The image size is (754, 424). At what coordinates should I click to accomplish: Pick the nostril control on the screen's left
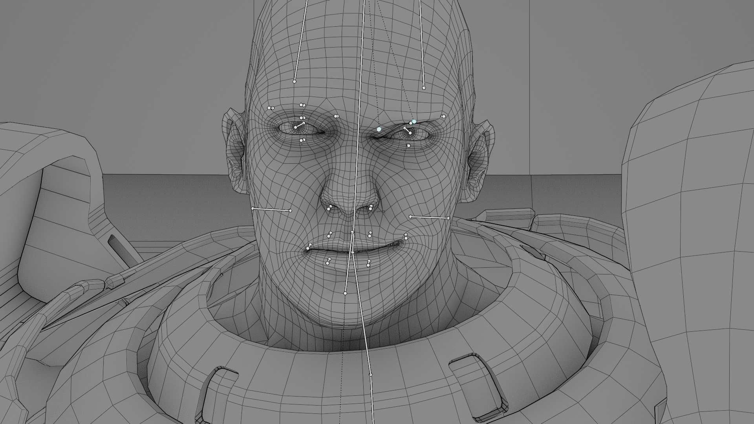[x=329, y=208]
